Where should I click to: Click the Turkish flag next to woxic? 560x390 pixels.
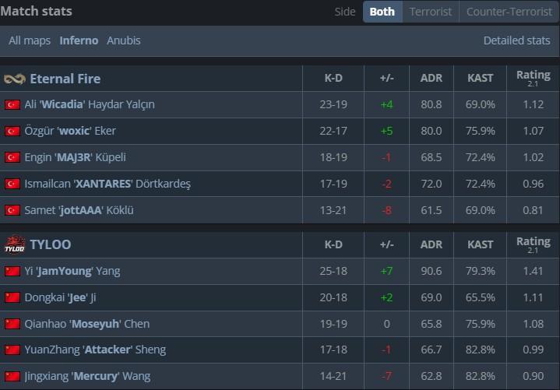[12, 131]
